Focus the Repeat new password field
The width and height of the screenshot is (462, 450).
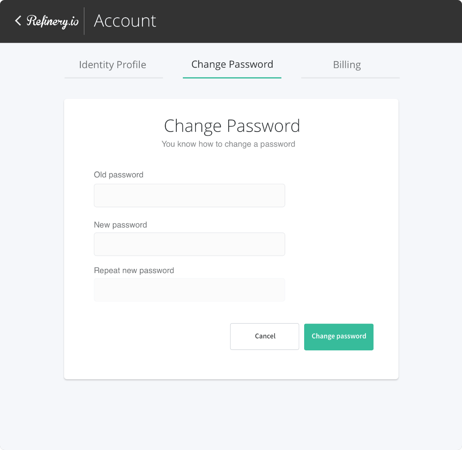point(189,290)
